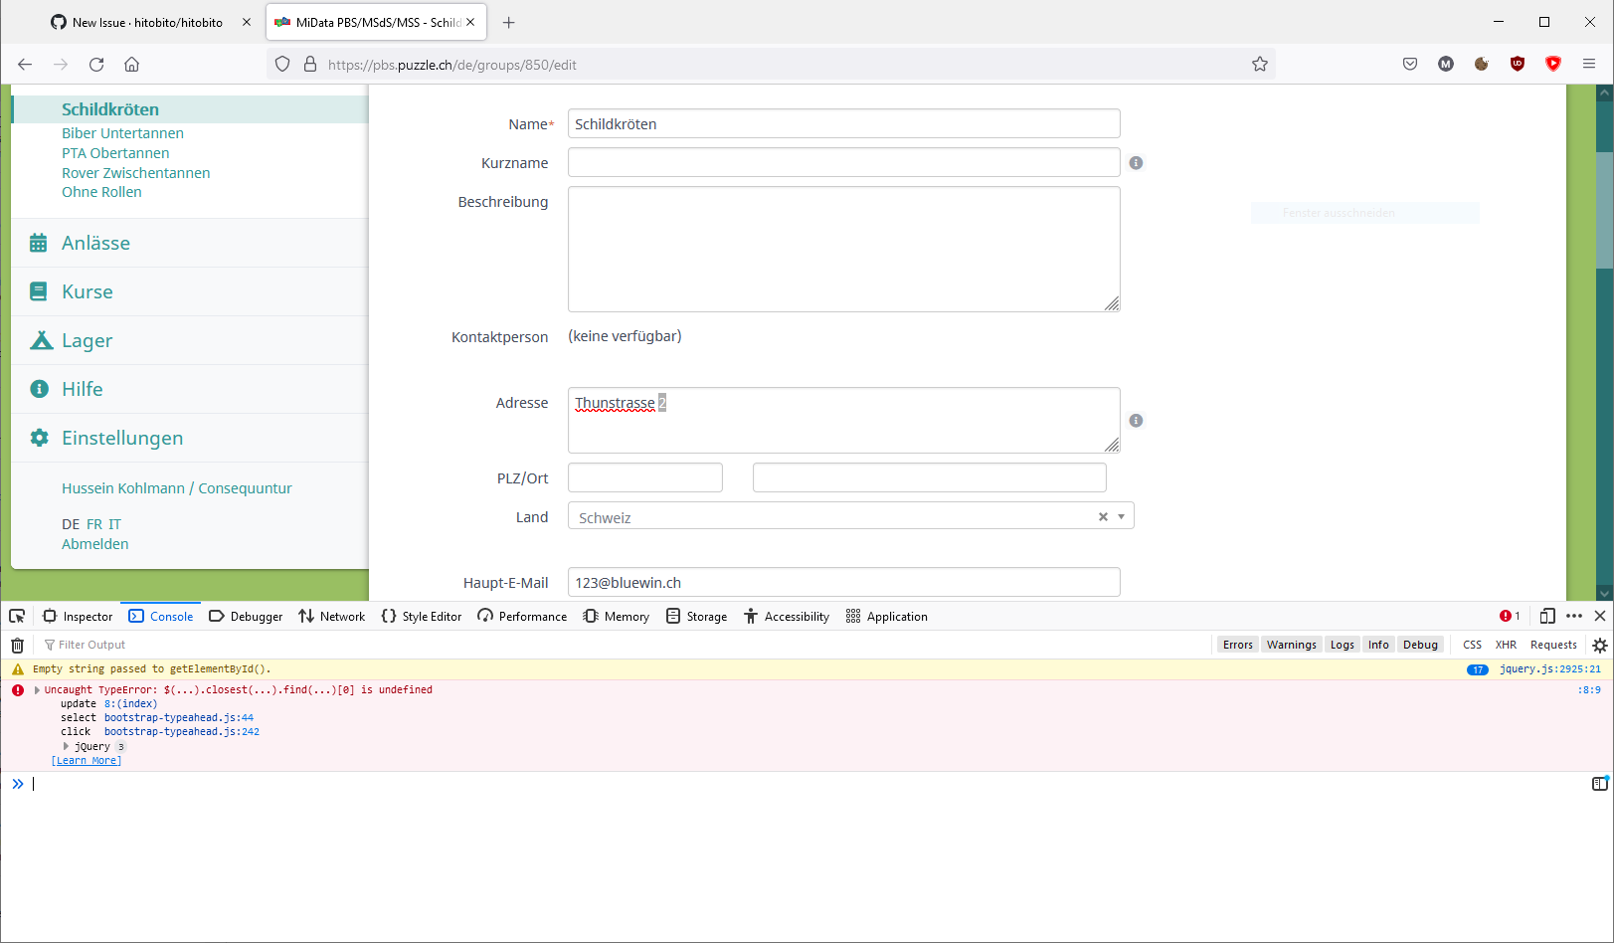Click Abmelden to log out
The height and width of the screenshot is (943, 1614).
(94, 543)
